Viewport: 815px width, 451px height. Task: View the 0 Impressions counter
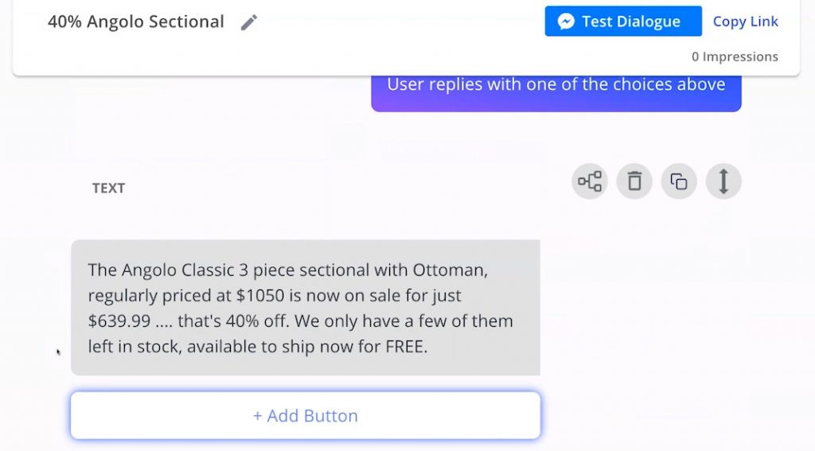pyautogui.click(x=735, y=56)
